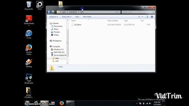Select the apps folder in the sidebar tree
Screen dimensions: 189x106
pos(57,58)
